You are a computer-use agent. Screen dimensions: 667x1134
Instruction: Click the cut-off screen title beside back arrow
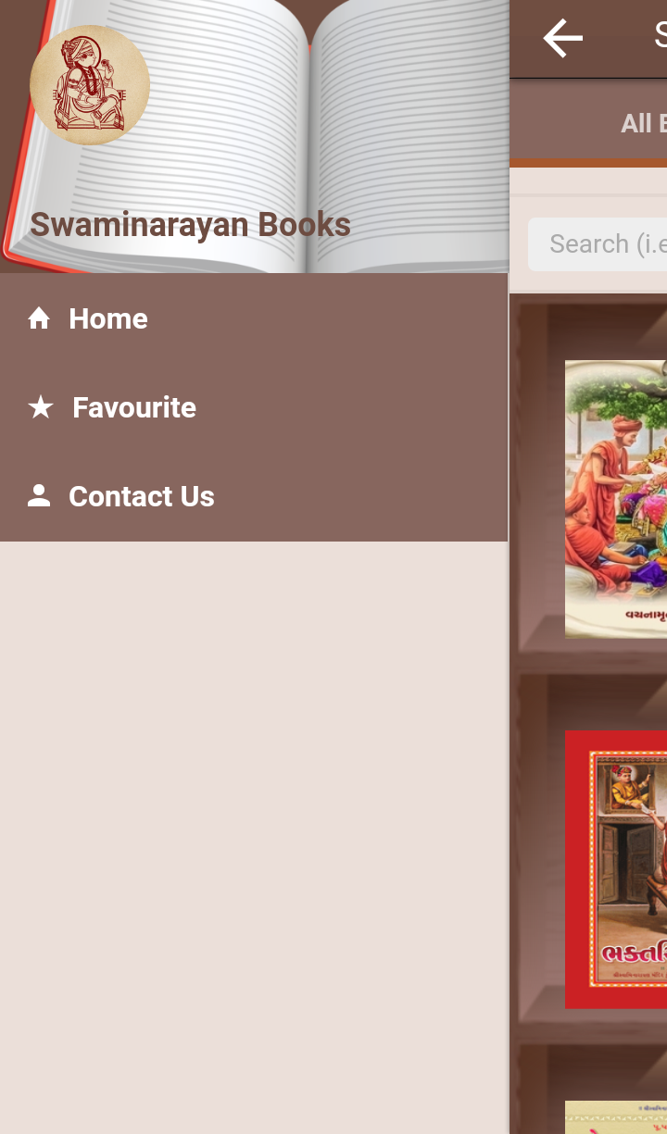pyautogui.click(x=661, y=37)
